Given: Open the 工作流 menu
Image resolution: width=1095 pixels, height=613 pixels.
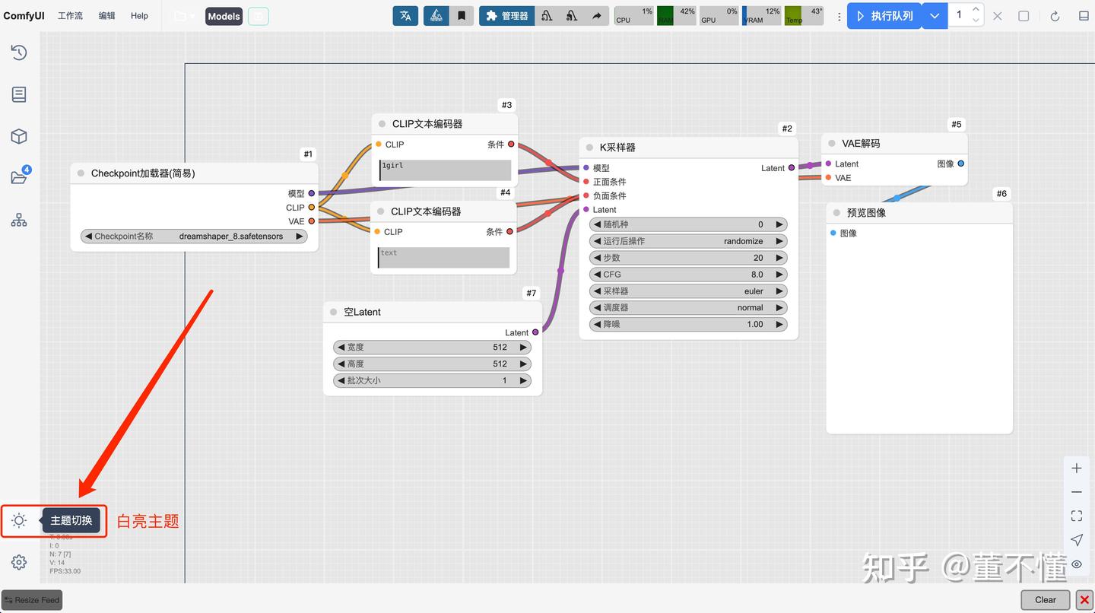Looking at the screenshot, I should [70, 16].
